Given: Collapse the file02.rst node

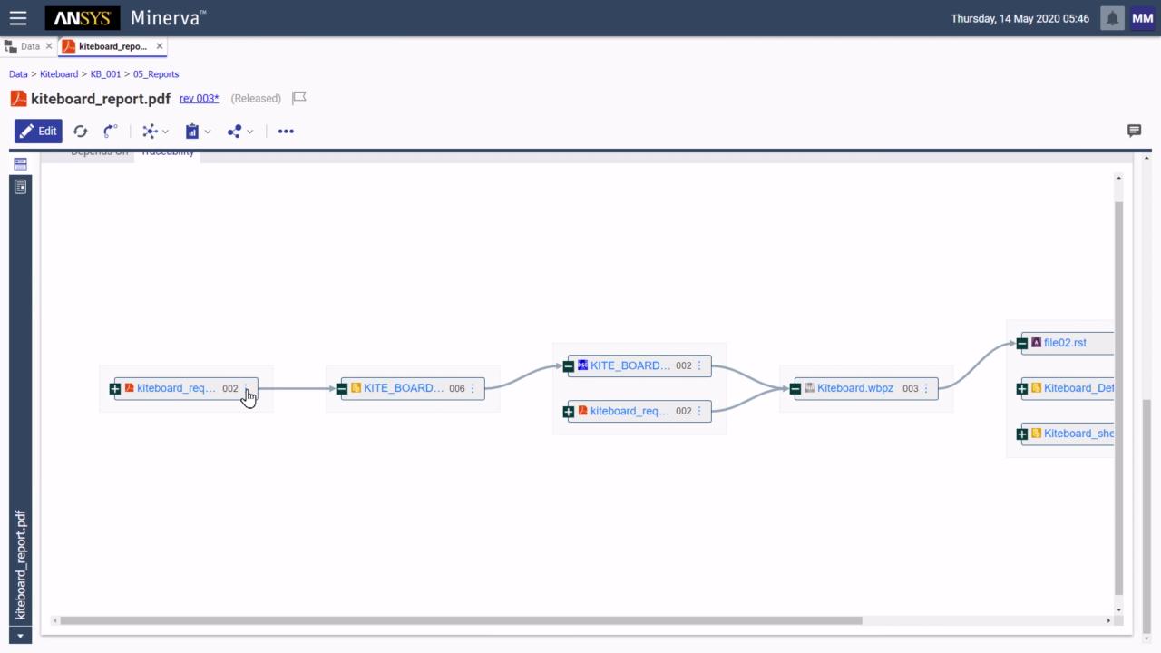Looking at the screenshot, I should [x=1022, y=343].
